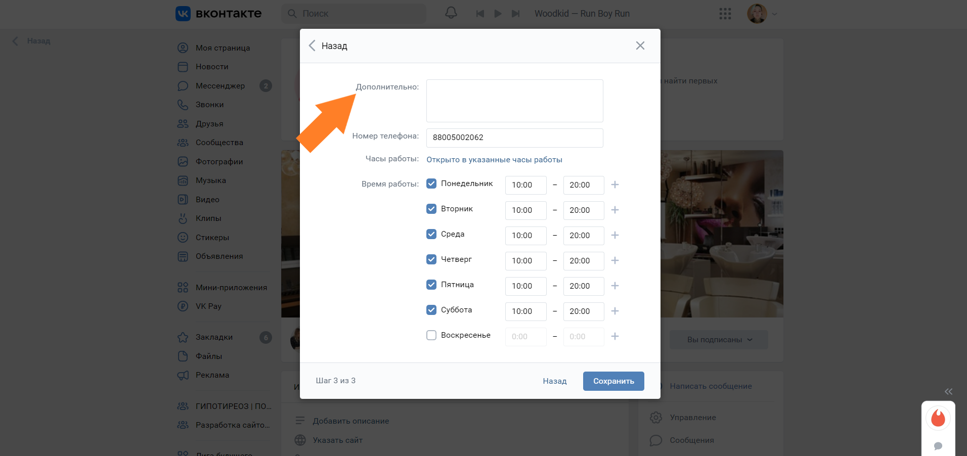Viewport: 967px width, 456px height.
Task: Open Среда closing time selector
Action: pos(584,236)
